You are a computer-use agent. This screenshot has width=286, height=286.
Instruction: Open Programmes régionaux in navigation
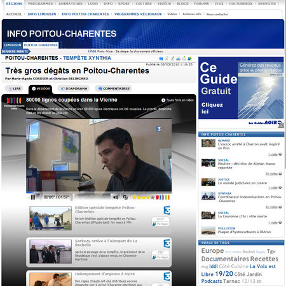pos(138,14)
